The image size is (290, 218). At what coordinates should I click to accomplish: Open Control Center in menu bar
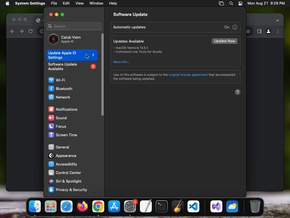[240, 3]
